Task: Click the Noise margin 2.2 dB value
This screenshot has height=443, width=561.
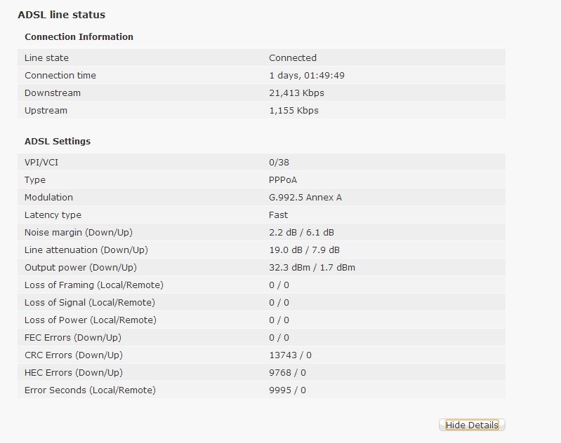Action: 283,232
